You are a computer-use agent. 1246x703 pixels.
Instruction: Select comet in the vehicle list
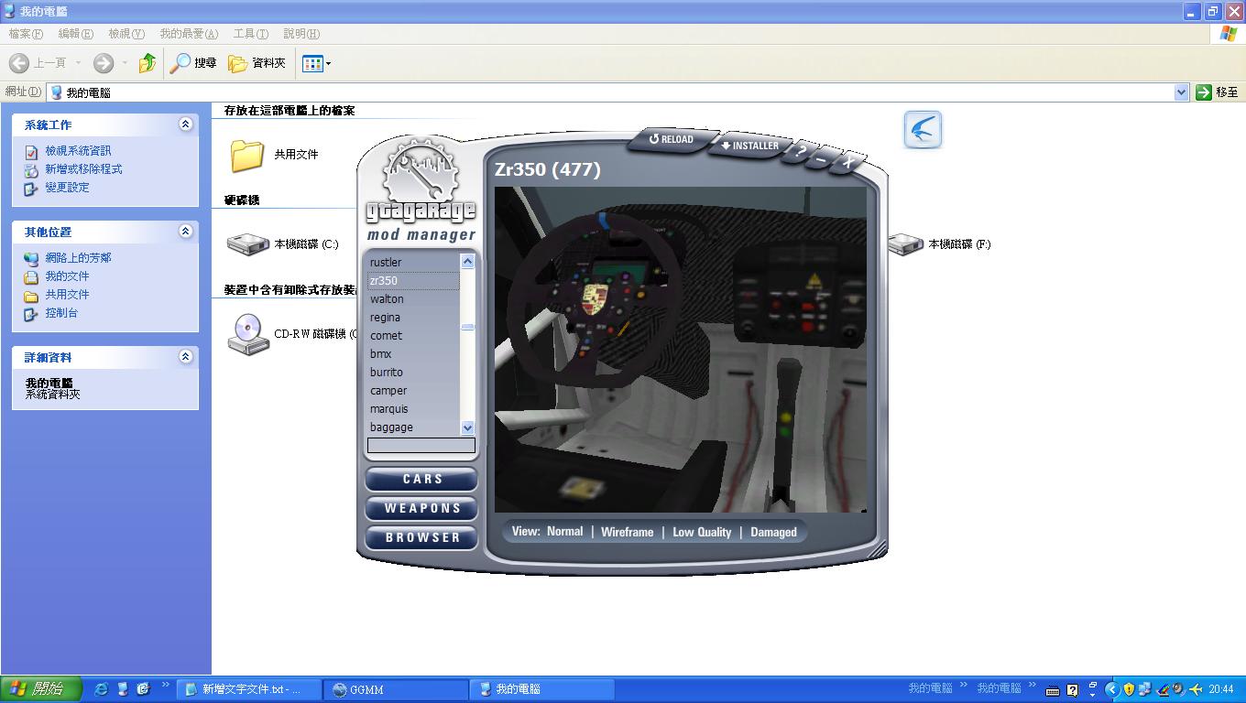coord(413,336)
